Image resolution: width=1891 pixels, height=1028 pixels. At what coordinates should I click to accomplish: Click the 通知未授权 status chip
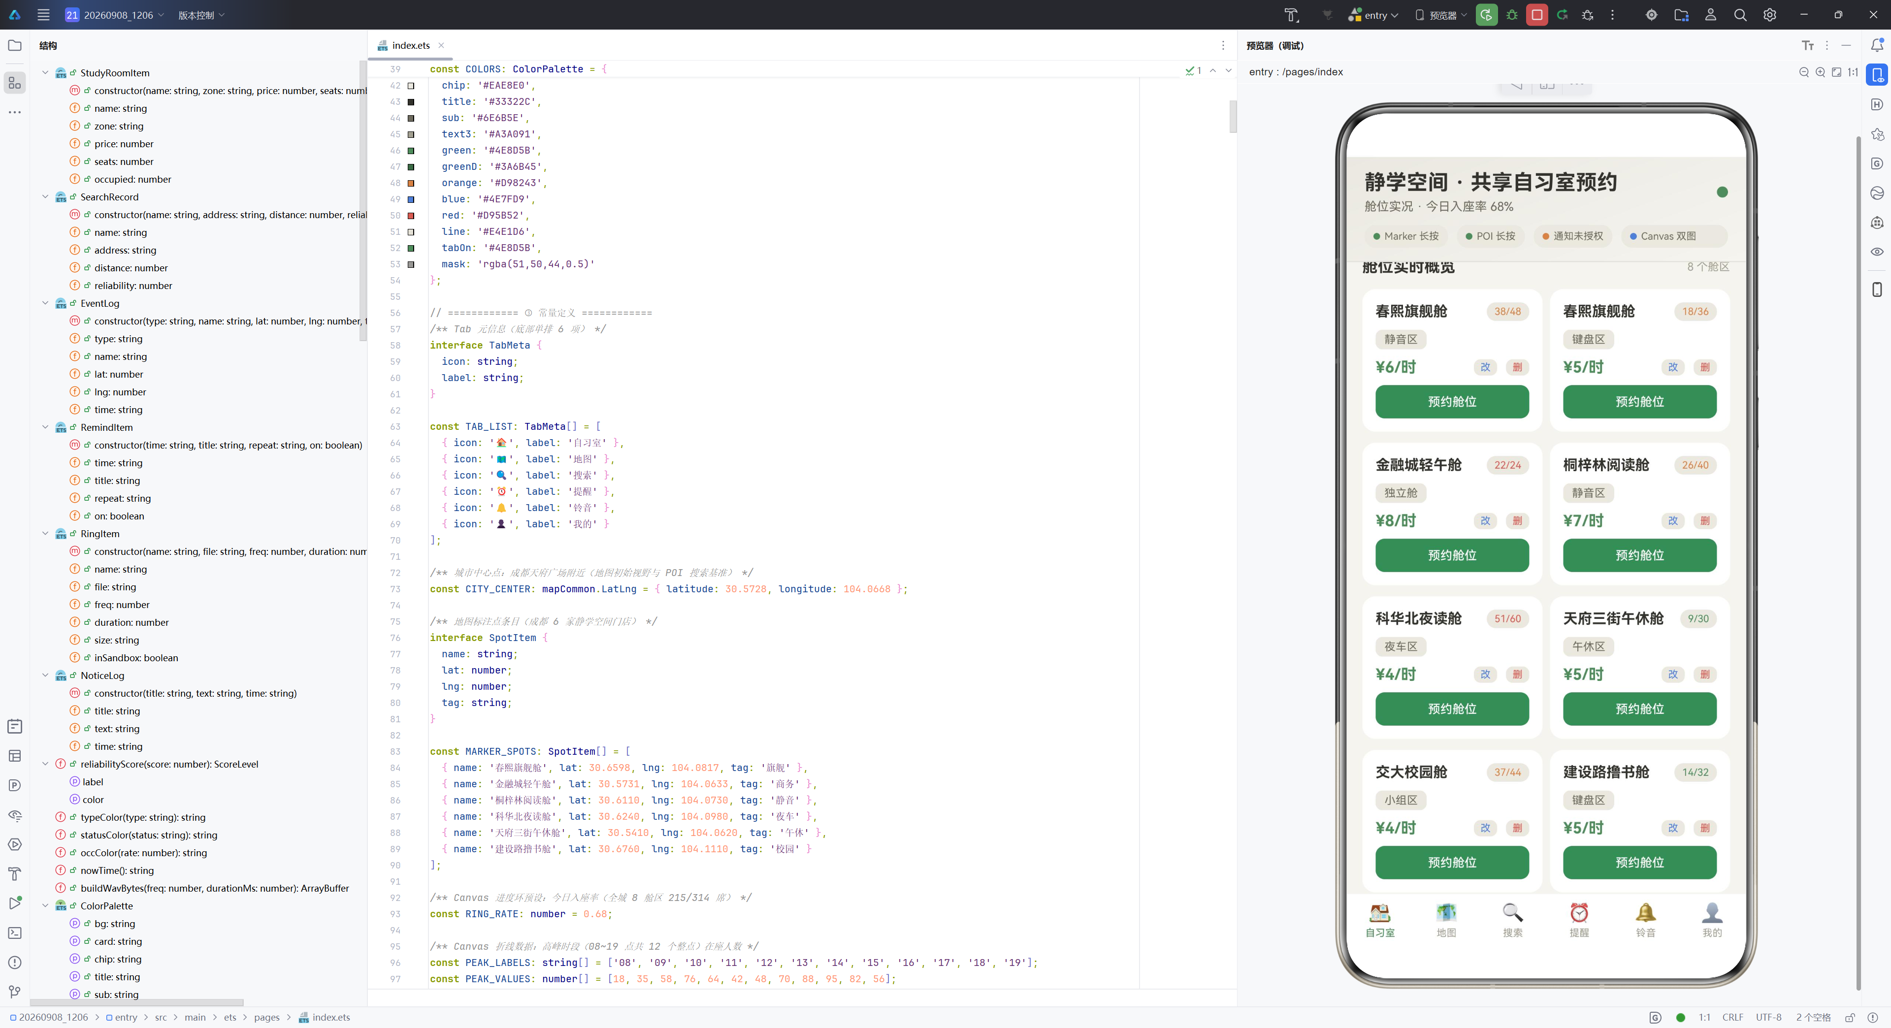1572,236
